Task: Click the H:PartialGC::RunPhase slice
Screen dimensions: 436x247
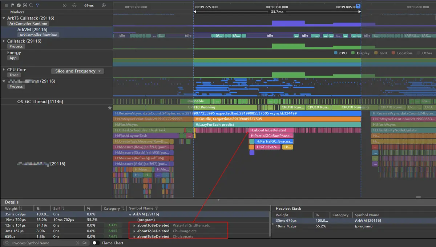Action: pyautogui.click(x=271, y=136)
